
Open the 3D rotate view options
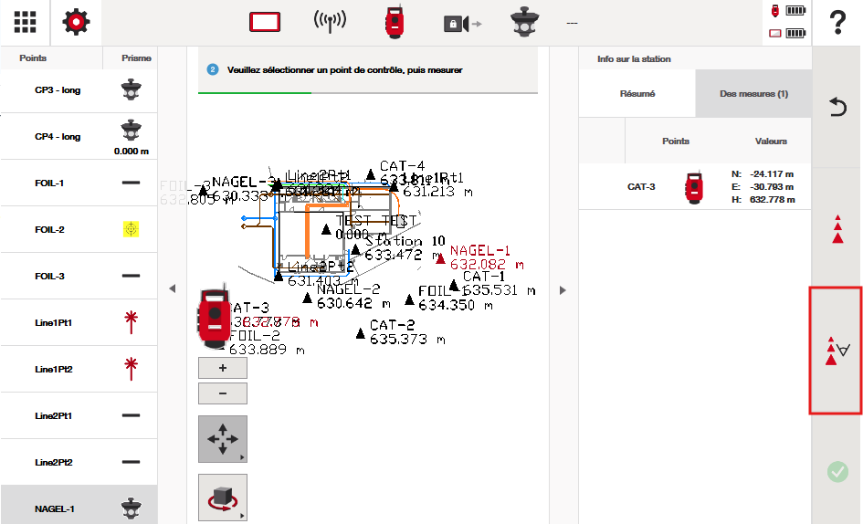point(222,498)
